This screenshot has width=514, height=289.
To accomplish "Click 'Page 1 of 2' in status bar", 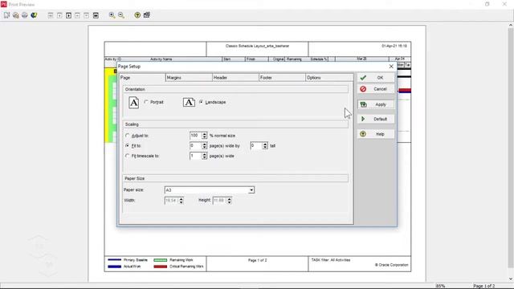I will (483, 286).
